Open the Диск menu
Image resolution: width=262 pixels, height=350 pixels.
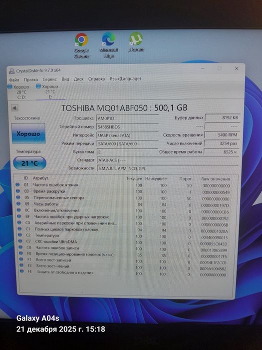pos(79,79)
